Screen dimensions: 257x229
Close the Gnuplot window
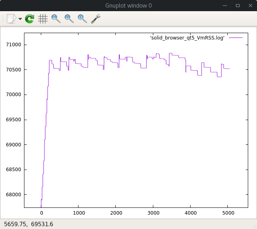[x=251, y=6]
